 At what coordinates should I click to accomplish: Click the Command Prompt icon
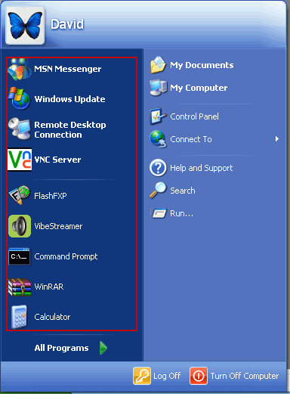(x=20, y=256)
